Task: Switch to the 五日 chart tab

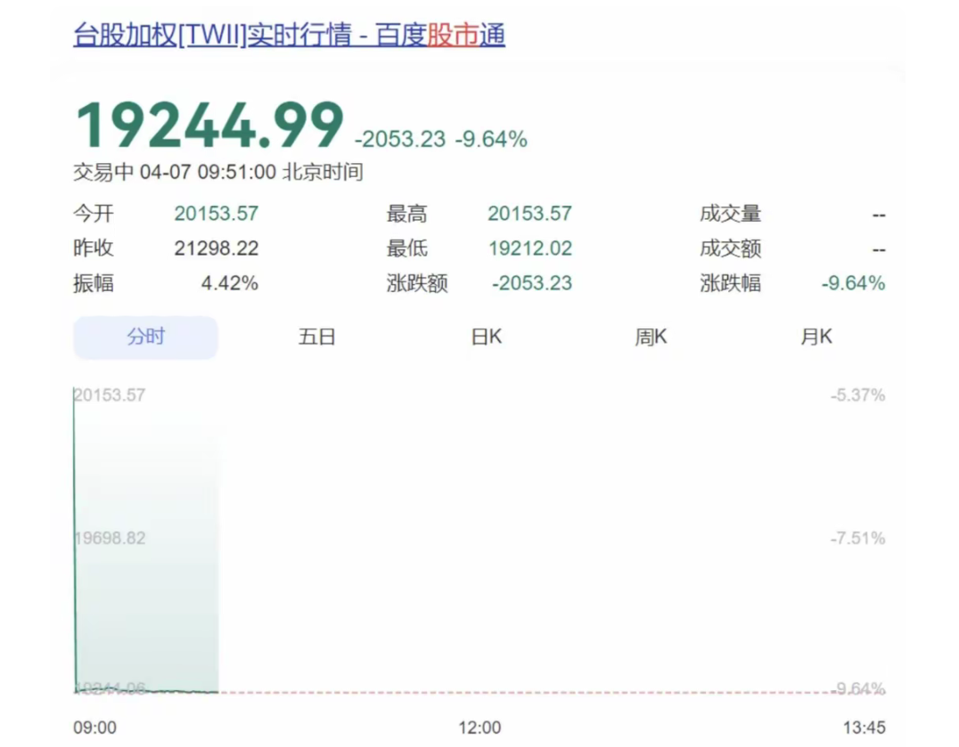Action: (315, 337)
